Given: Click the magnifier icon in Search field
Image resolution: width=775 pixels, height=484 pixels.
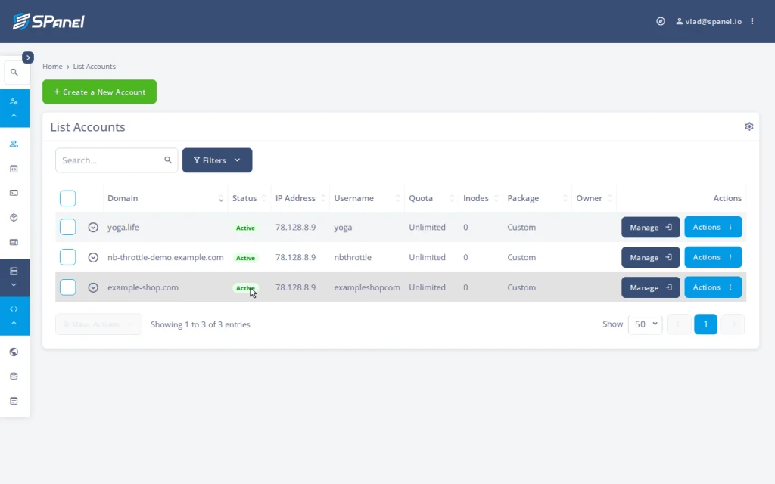Looking at the screenshot, I should (168, 160).
